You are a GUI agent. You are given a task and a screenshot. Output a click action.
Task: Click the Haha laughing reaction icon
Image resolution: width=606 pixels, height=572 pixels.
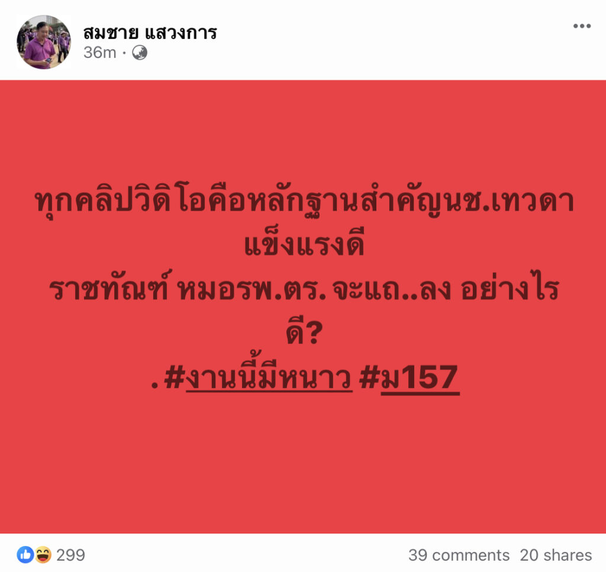43,555
